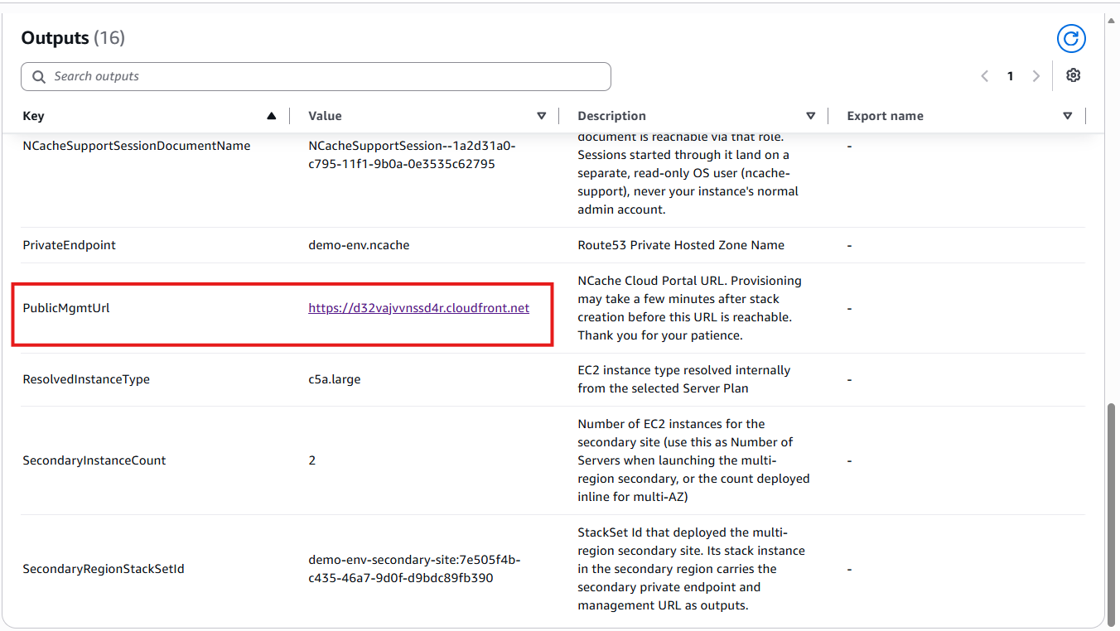Select the PrivateEndpoint key cell
This screenshot has height=631, width=1120.
coord(69,245)
